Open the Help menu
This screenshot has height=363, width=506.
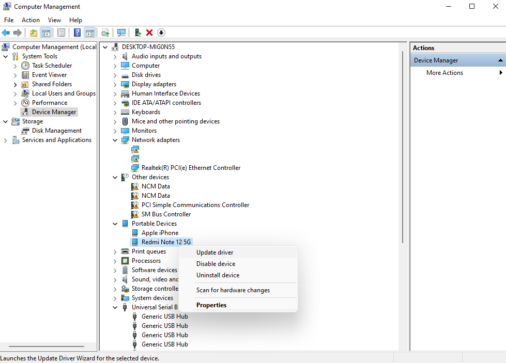(x=75, y=20)
